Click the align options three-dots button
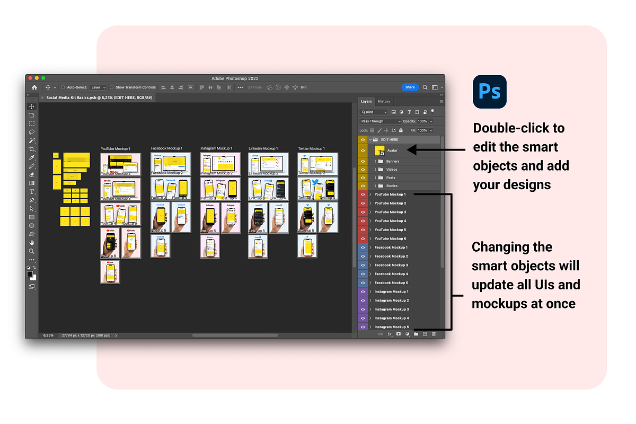This screenshot has width=636, height=424. [240, 87]
